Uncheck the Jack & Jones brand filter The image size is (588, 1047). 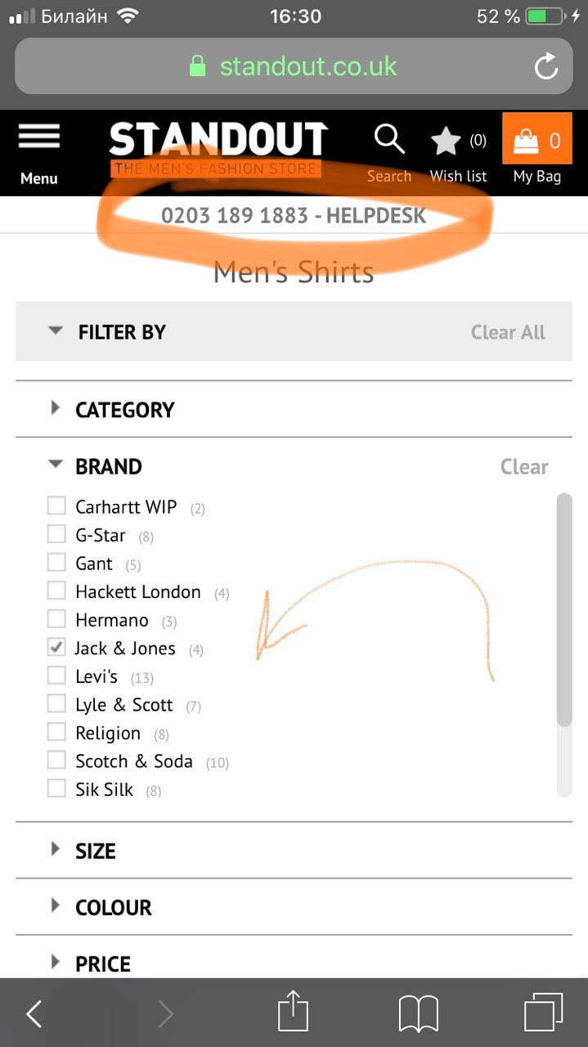(56, 647)
